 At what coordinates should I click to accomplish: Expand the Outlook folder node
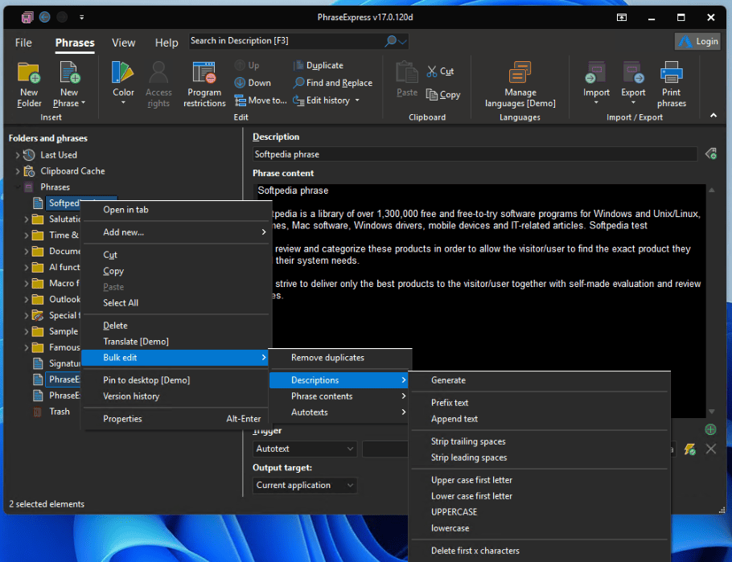[26, 300]
